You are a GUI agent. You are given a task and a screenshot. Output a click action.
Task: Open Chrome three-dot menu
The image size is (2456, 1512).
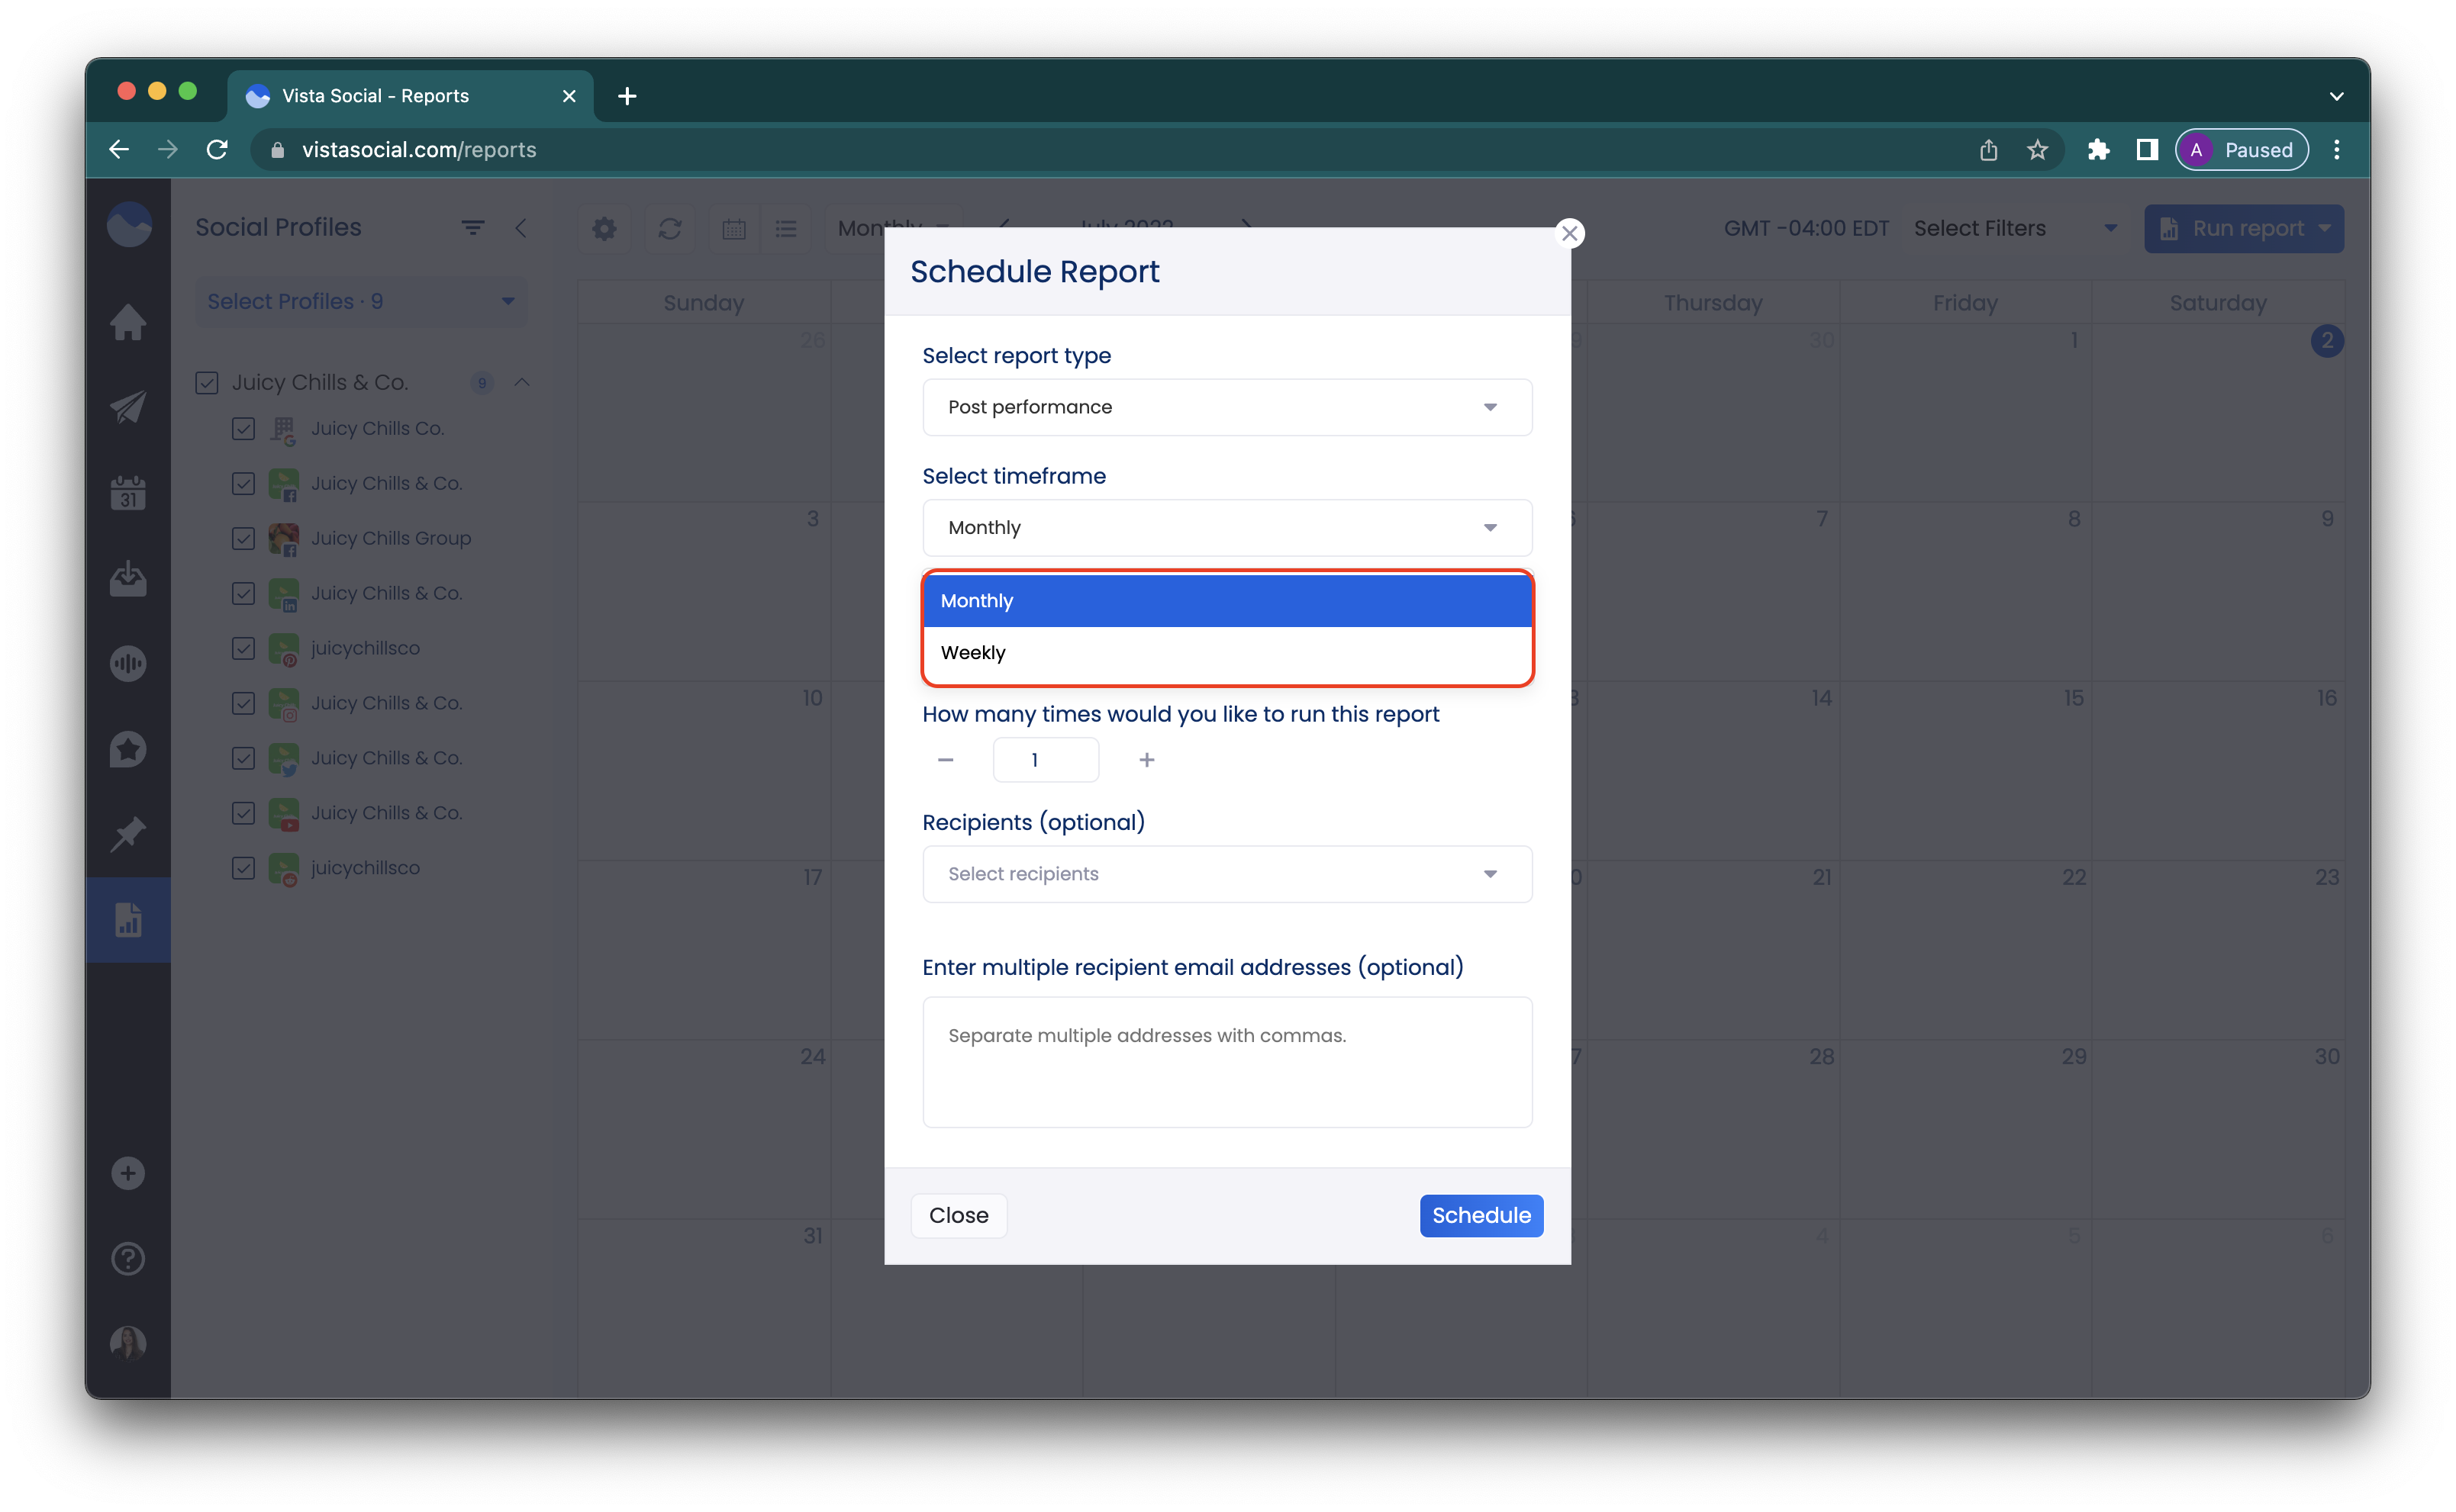click(2337, 150)
